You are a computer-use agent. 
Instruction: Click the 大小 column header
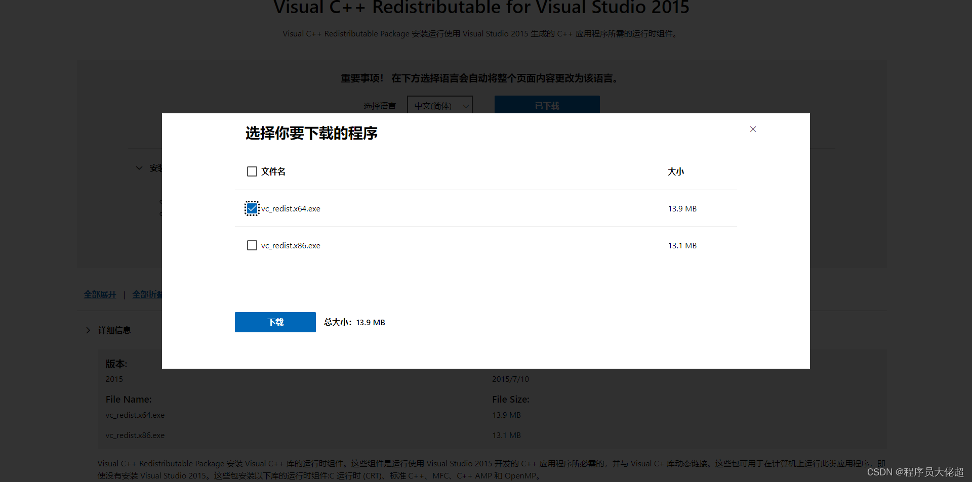pos(676,171)
